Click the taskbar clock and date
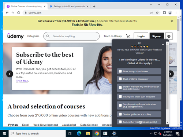 (168, 133)
